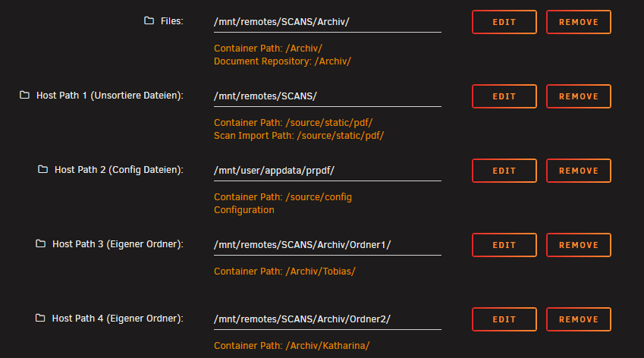Edit Host Path 2 Config Dateien
644x358 pixels.
coord(504,171)
